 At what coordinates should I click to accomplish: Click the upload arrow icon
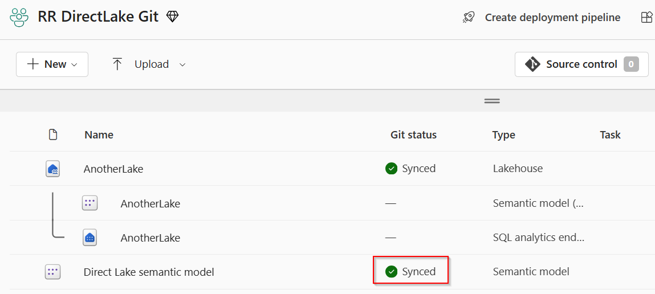point(117,64)
